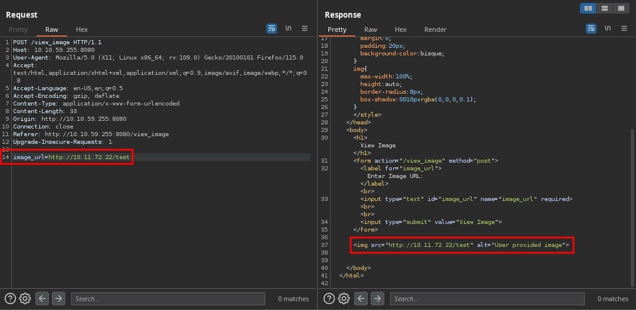Open Response panel hamburger options menu
This screenshot has width=636, height=310.
coord(624,28)
